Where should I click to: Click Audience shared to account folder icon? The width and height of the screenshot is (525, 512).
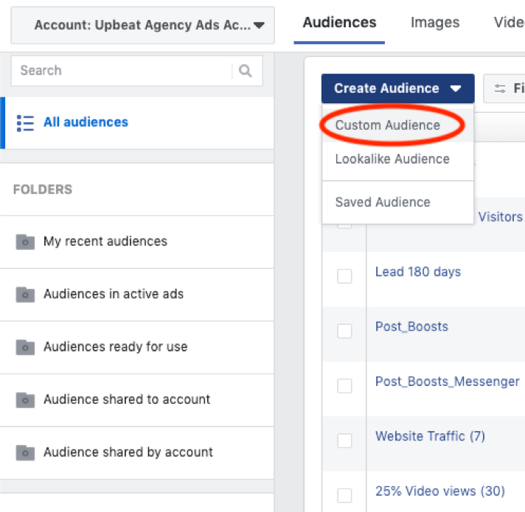[25, 400]
